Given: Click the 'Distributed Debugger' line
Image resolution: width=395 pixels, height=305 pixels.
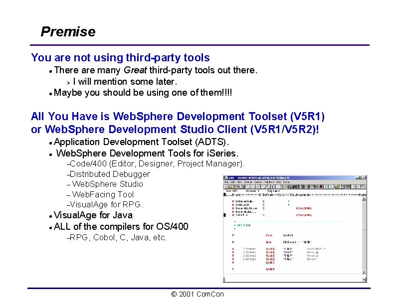Looking at the screenshot, I should point(110,174).
